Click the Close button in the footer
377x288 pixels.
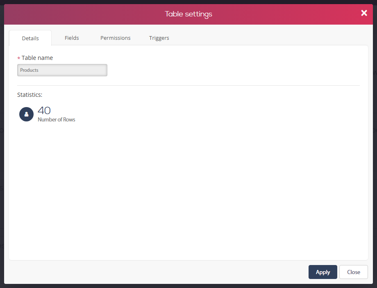353,272
